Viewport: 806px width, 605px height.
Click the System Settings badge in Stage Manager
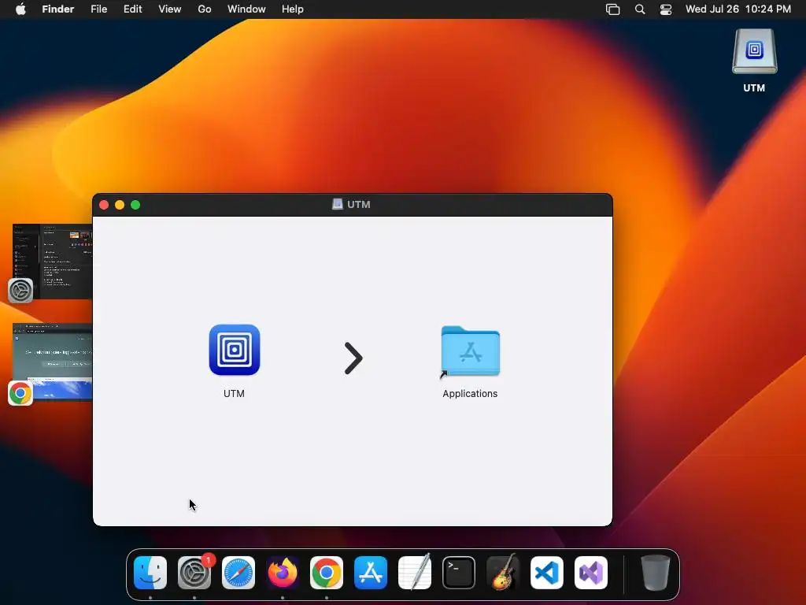click(20, 291)
